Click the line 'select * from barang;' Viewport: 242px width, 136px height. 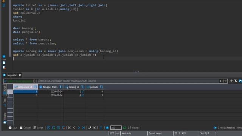tap(32, 40)
